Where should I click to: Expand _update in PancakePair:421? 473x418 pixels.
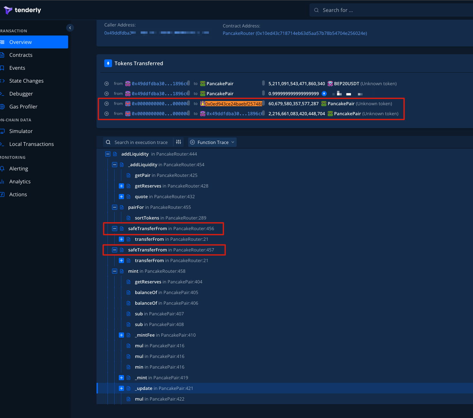(x=121, y=388)
